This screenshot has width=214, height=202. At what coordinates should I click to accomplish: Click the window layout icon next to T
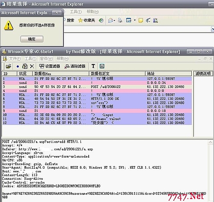pyautogui.click(x=102, y=66)
